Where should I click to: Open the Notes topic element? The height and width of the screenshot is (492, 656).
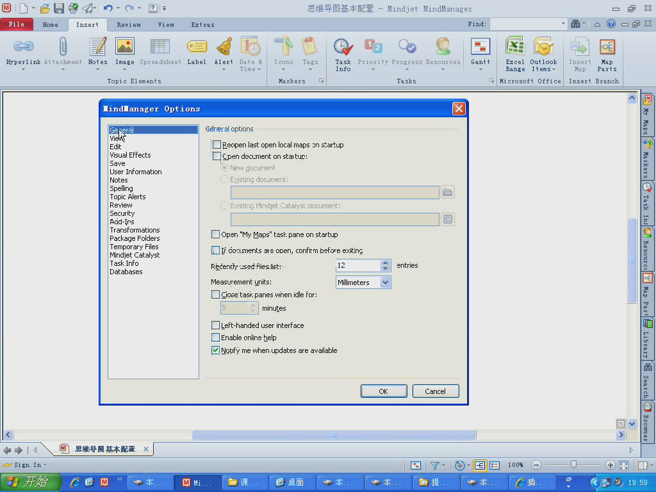98,51
